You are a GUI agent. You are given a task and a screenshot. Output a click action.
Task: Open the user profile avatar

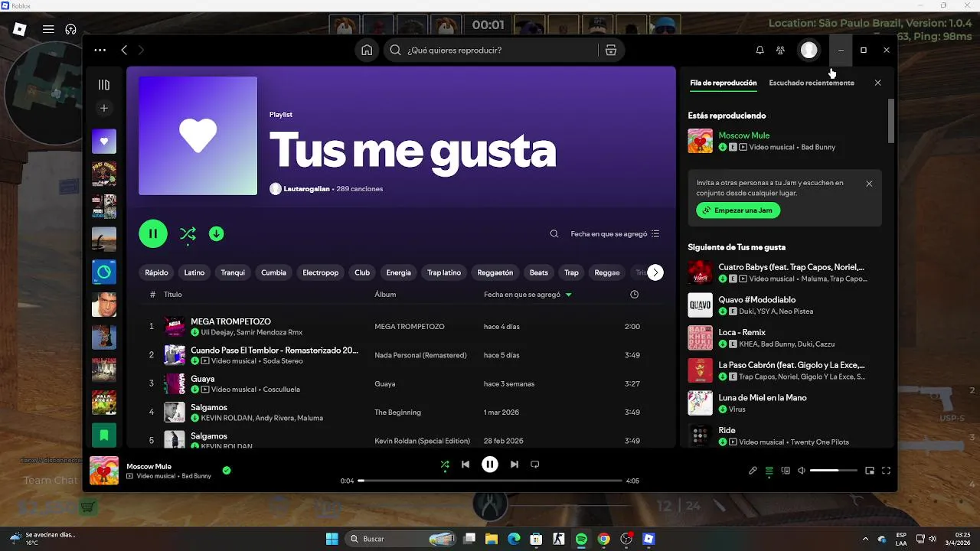808,50
